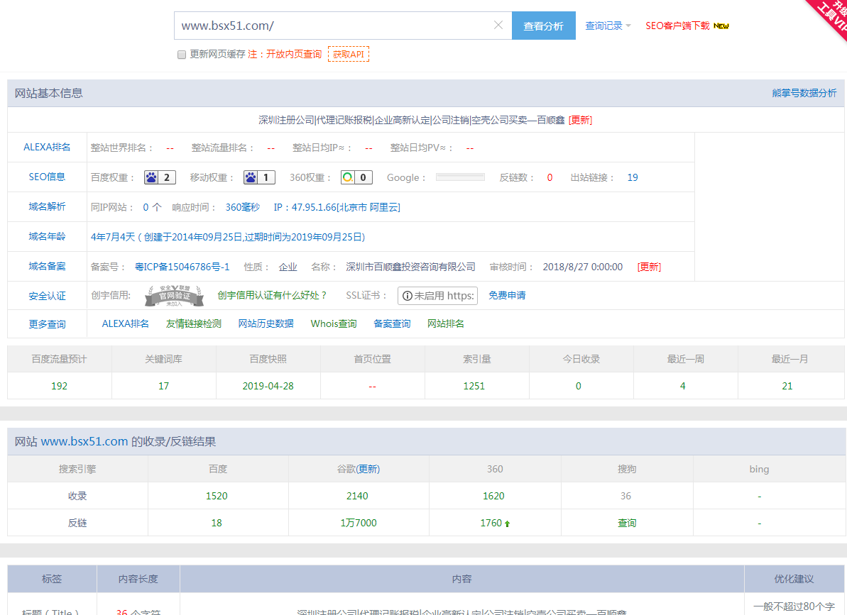Click the 查看分析 button
847x615 pixels.
pyautogui.click(x=543, y=26)
